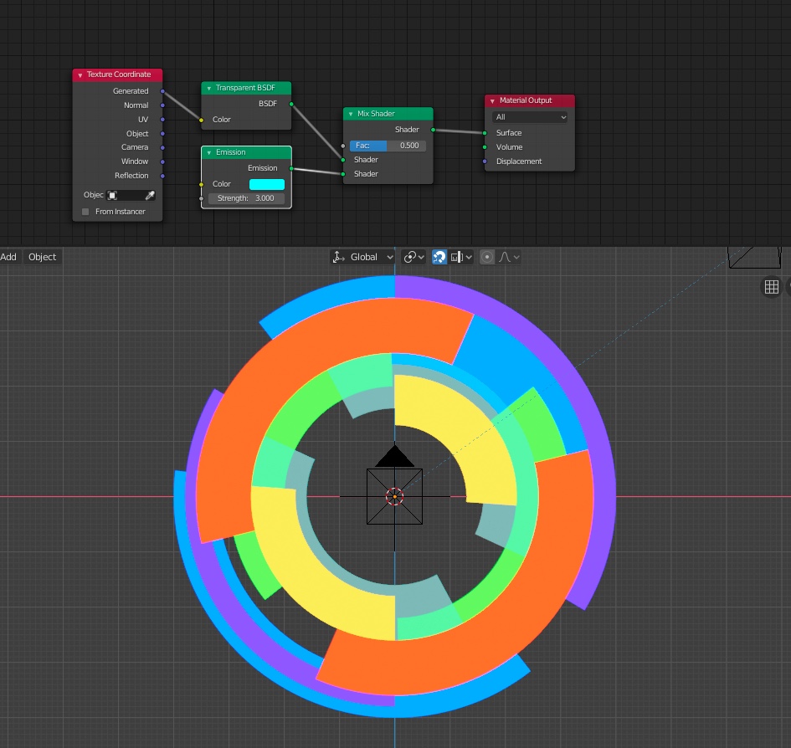Click the Emission output socket
791x748 pixels.
click(291, 168)
